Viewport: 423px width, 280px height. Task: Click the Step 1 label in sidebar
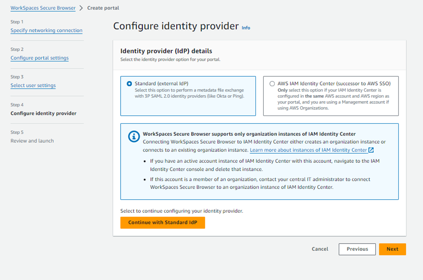[17, 22]
